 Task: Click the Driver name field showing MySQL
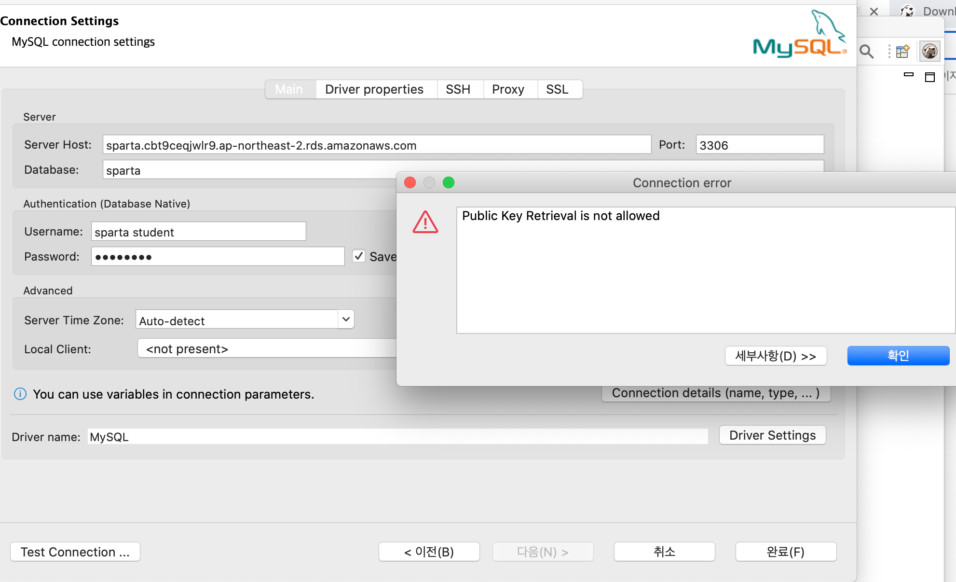398,437
